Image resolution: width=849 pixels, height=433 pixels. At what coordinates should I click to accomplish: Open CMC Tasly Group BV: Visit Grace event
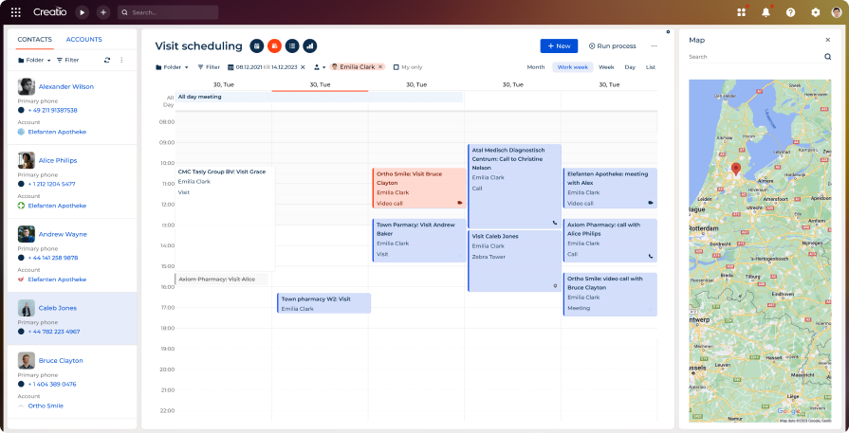point(225,218)
